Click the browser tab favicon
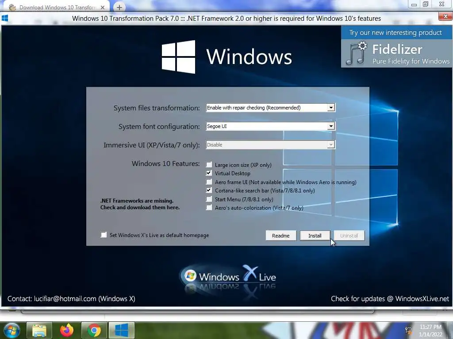Viewport: 453px width, 339px height. [12, 8]
